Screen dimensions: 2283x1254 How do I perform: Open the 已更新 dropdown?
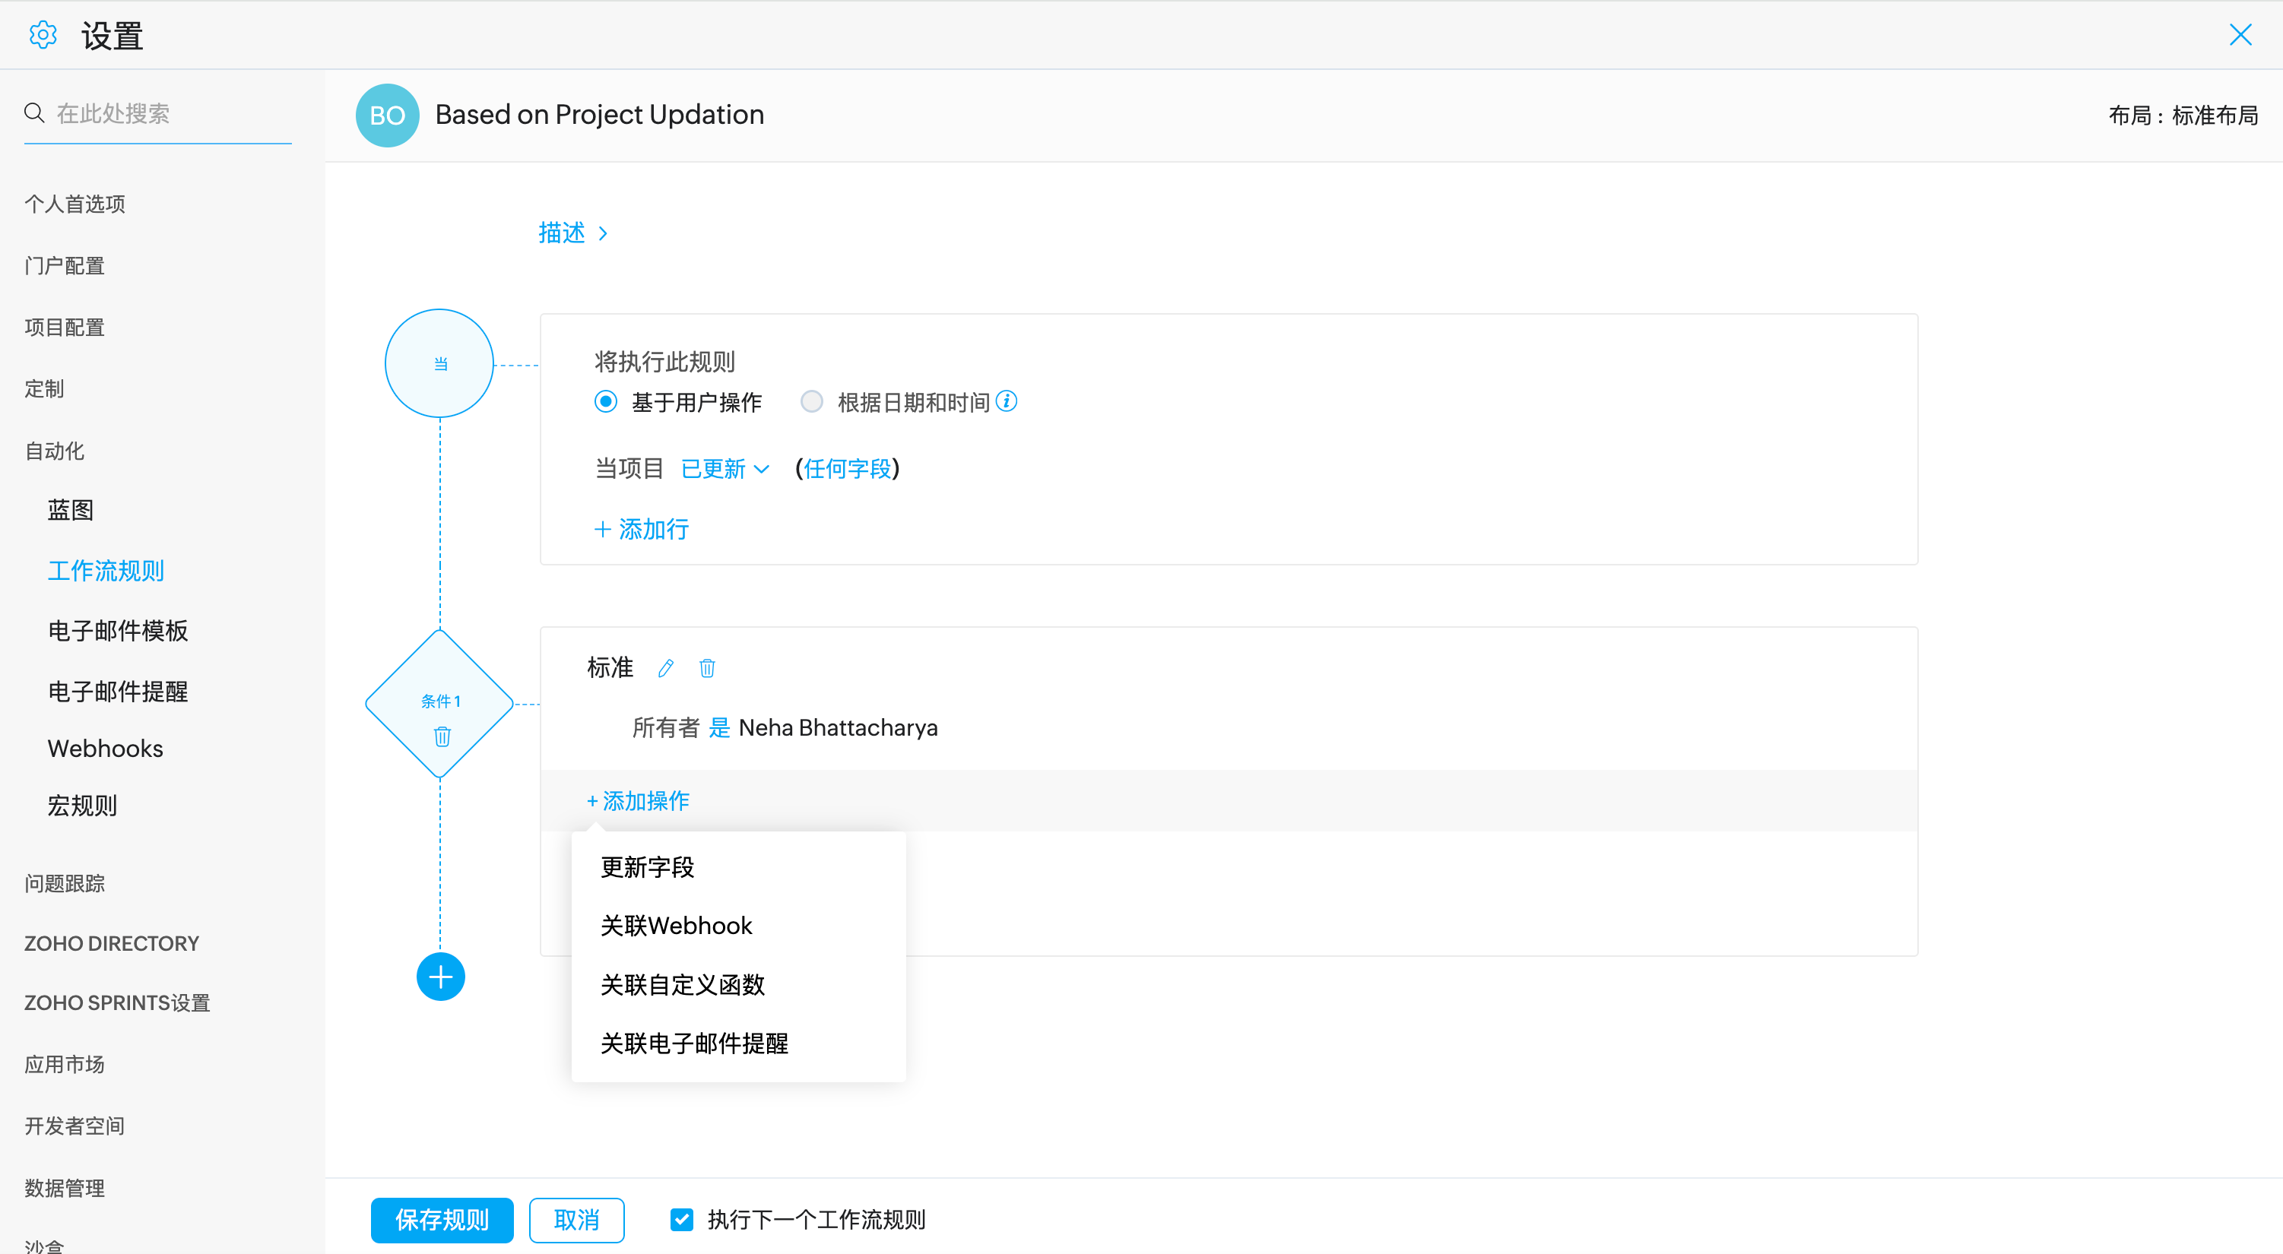point(724,469)
